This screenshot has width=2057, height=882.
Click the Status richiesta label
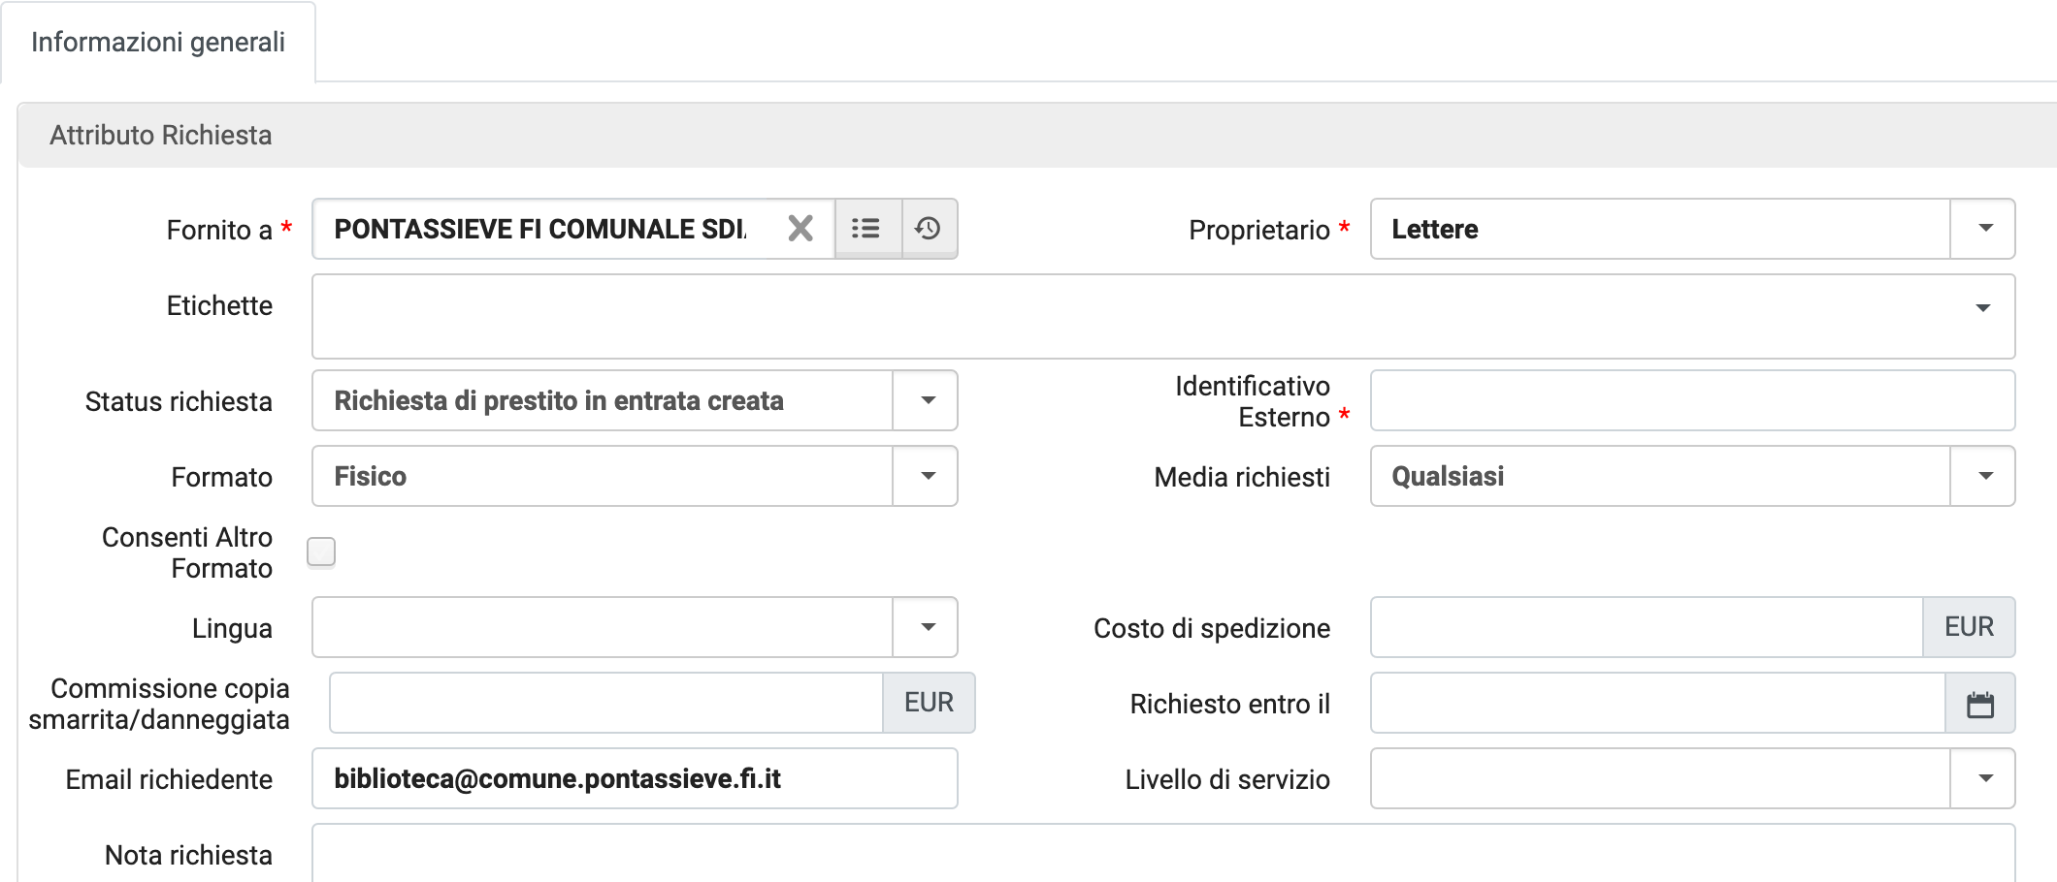[179, 401]
